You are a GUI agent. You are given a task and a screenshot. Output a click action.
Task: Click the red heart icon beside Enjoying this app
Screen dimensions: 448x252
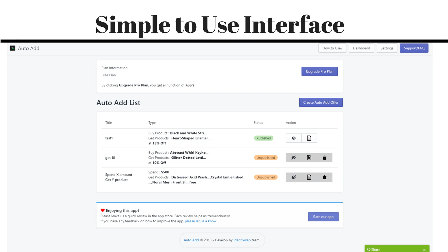(x=103, y=210)
